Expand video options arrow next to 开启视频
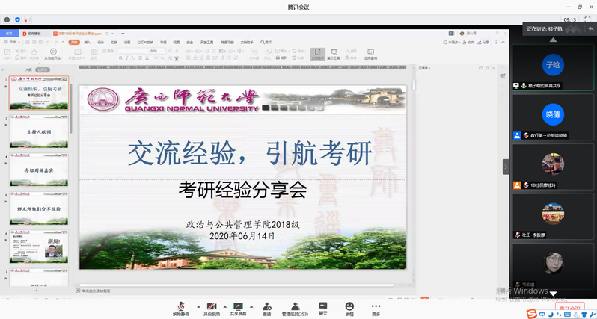Screen dimensions: 597x319 tap(225, 306)
